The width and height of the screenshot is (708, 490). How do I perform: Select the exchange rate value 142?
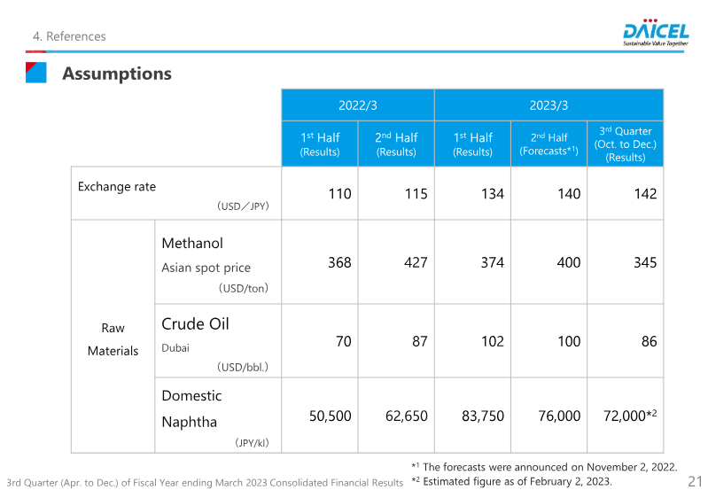point(646,194)
